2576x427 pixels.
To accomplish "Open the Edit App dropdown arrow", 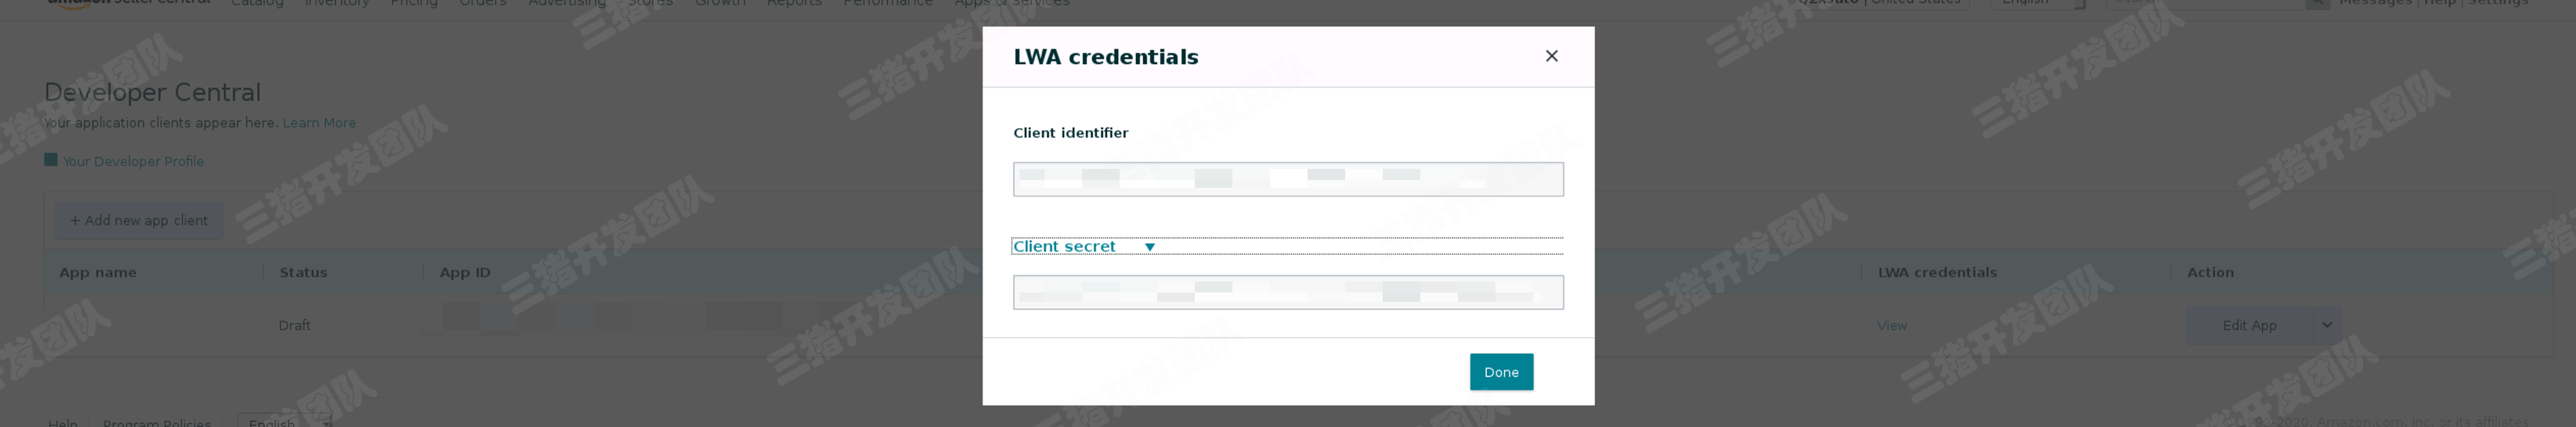I will pos(2326,325).
